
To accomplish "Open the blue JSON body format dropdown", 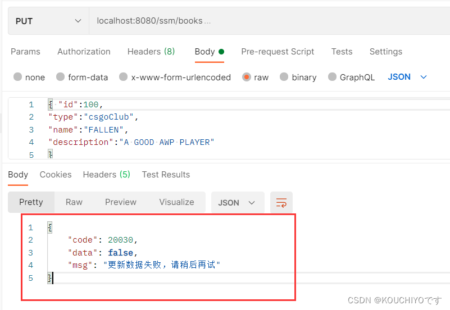I will coord(407,77).
